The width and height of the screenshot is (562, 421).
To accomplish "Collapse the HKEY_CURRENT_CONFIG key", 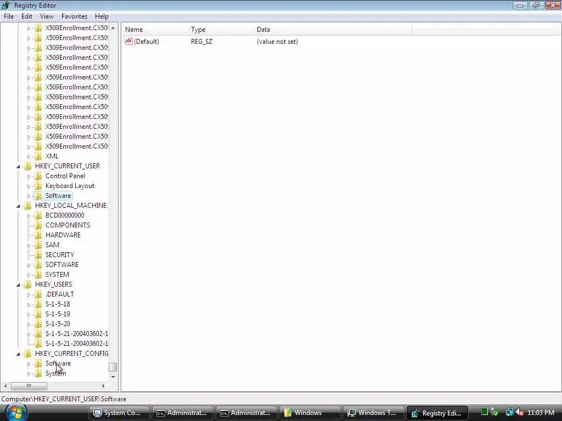I will coord(18,354).
